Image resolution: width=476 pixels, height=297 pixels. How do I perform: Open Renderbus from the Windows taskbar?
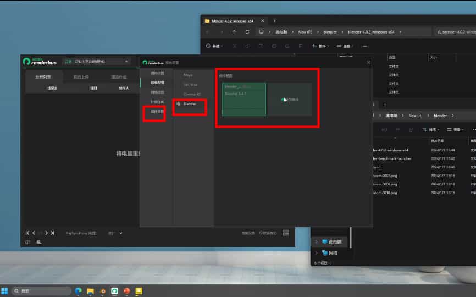tap(114, 291)
